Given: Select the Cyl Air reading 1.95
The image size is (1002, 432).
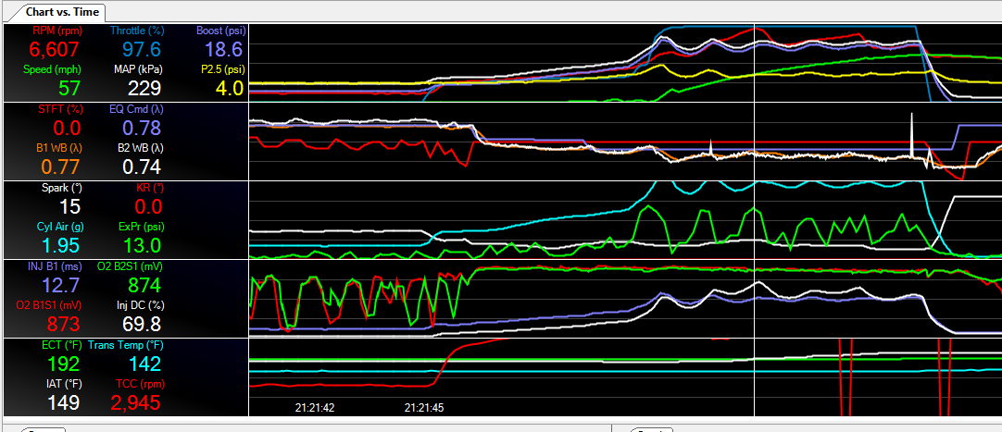Looking at the screenshot, I should [61, 245].
